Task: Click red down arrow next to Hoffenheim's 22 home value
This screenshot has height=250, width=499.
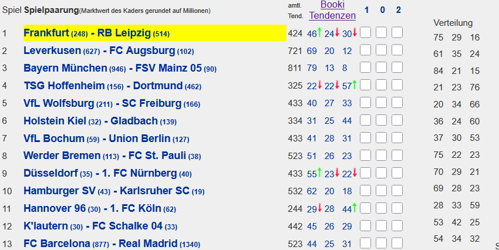Action: click(319, 85)
